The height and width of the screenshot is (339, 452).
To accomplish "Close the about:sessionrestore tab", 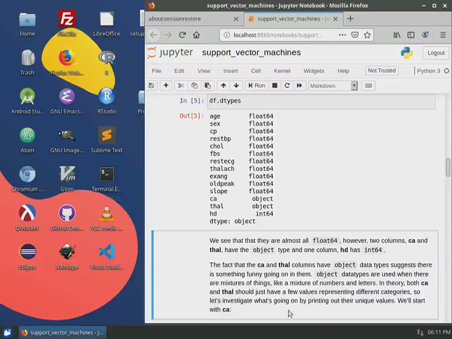I will tap(236, 19).
